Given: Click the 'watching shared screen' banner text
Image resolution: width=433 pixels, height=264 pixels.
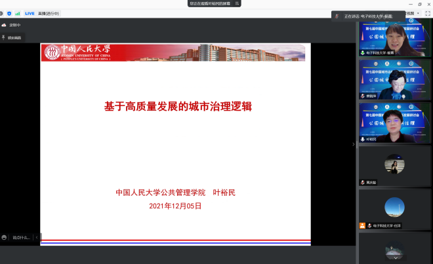Looking at the screenshot, I should tap(210, 3).
